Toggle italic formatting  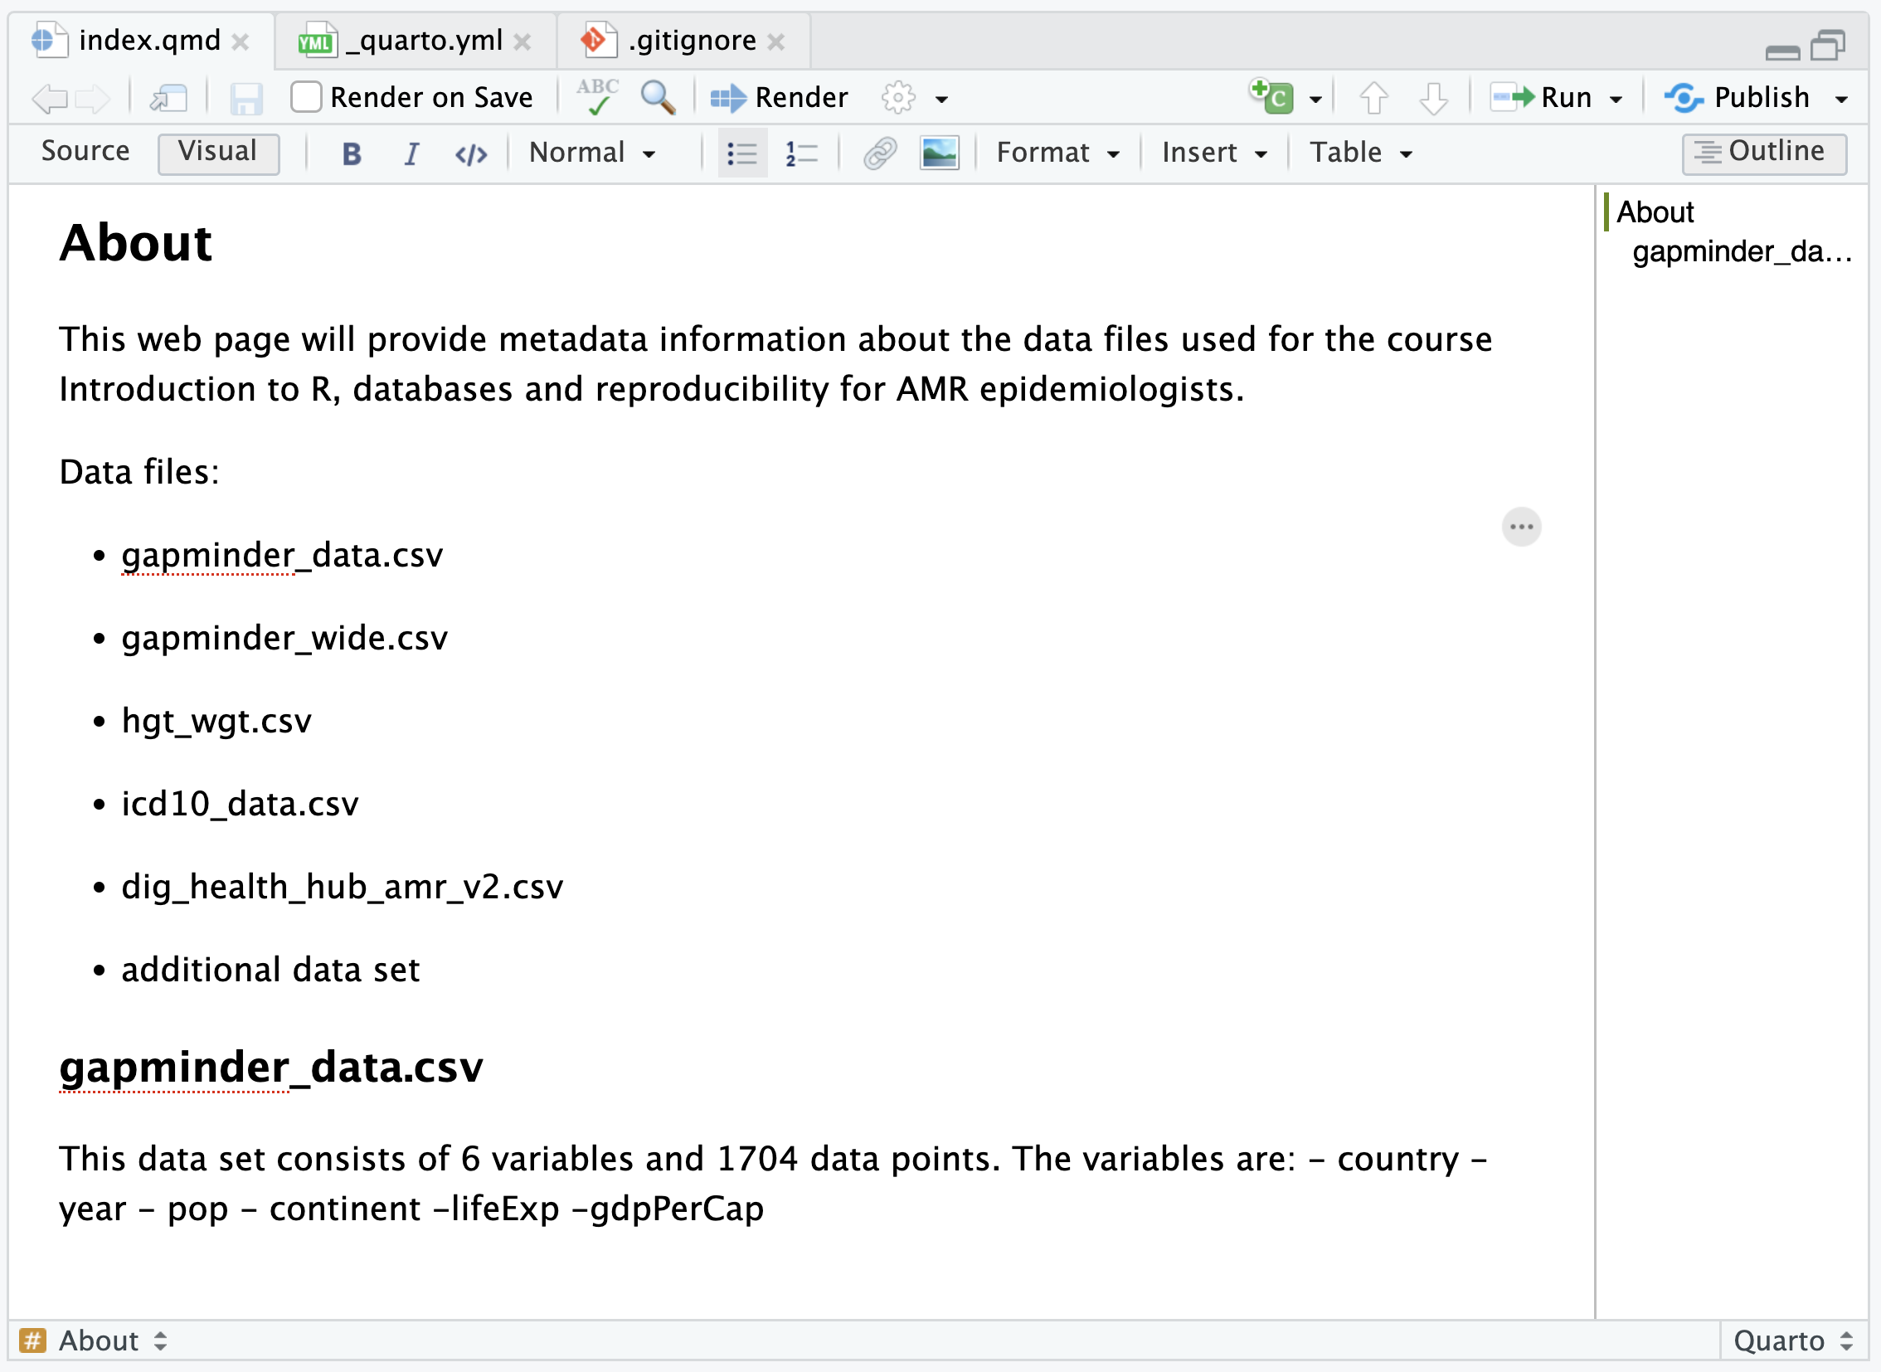[x=412, y=153]
